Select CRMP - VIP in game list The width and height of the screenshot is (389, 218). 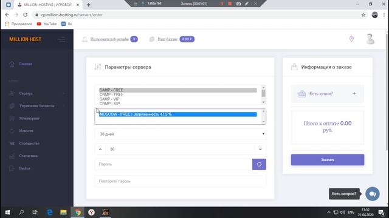178,104
